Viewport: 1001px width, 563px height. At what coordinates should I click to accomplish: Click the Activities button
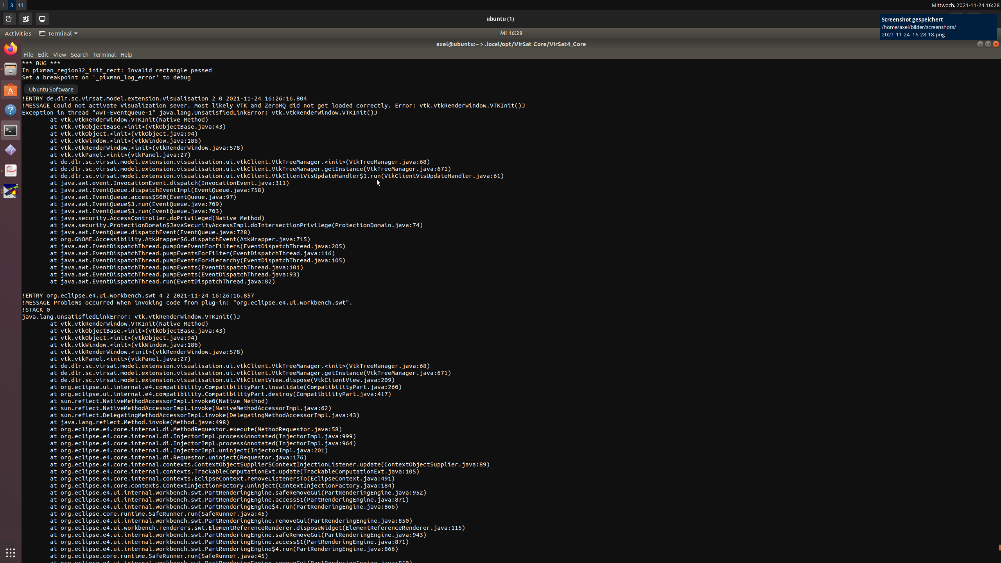point(18,34)
